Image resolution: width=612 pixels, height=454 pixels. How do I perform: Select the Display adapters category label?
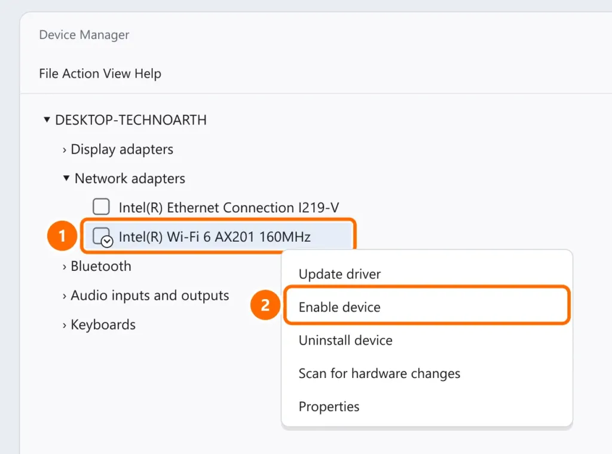122,150
